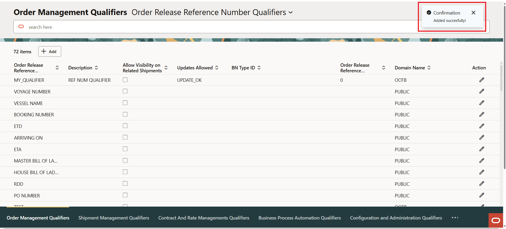Sort by Updates Allowed column
This screenshot has width=506, height=229.
pyautogui.click(x=217, y=68)
